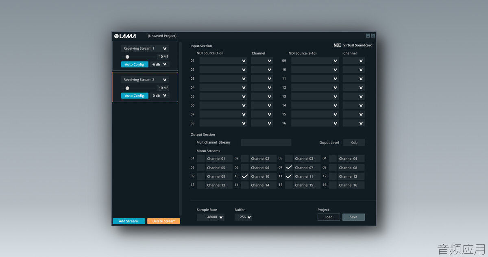
Task: Enable mono stream checkbox for Channel 12
Action: [x=333, y=176]
